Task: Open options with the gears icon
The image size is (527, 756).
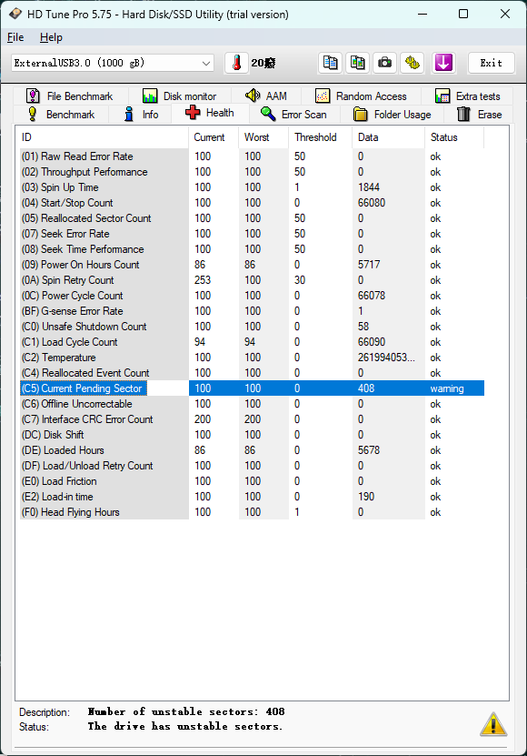Action: (412, 63)
